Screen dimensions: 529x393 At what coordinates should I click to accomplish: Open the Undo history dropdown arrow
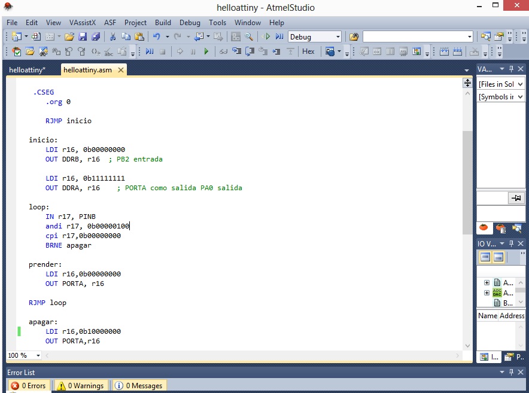pos(167,36)
